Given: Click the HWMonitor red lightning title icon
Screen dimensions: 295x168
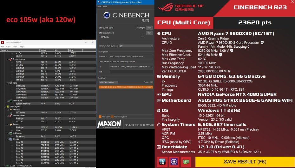Looking at the screenshot, I should tap(3, 43).
